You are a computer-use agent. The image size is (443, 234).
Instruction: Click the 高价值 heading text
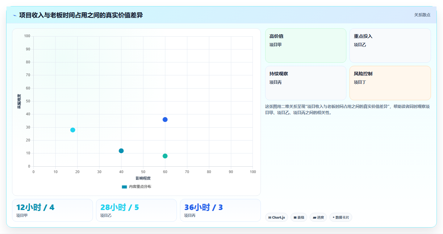(x=276, y=36)
